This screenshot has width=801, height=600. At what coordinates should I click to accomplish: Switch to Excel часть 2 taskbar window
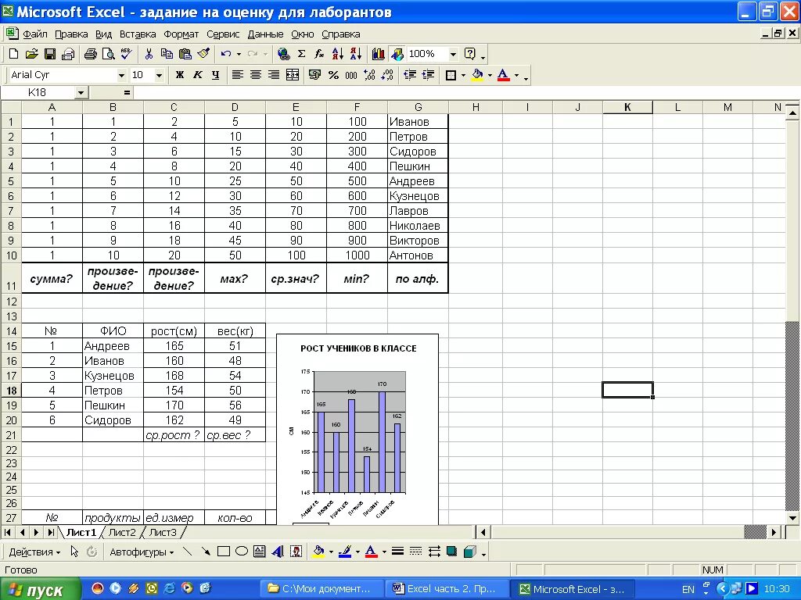[448, 589]
